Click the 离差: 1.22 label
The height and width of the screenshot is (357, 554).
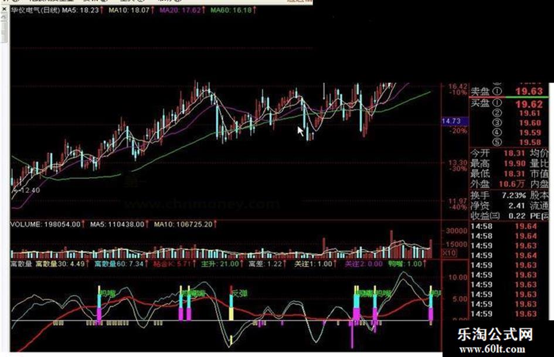tap(267, 264)
